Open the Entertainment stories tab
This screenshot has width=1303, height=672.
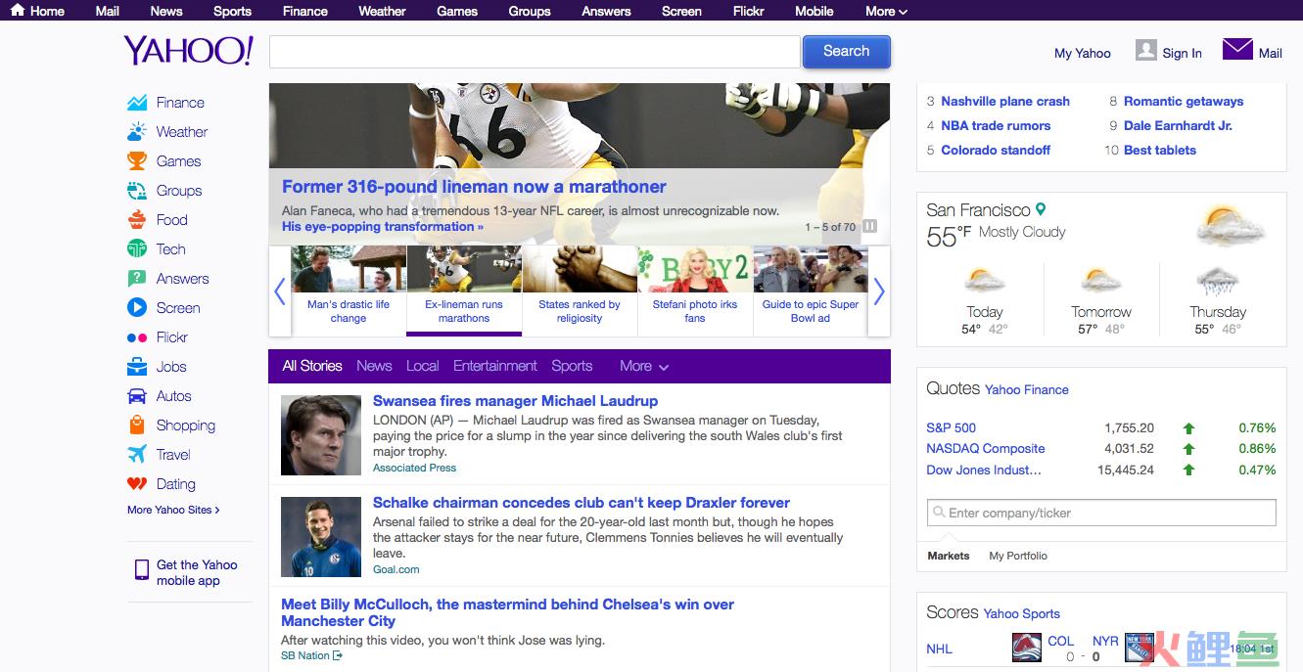tap(495, 366)
